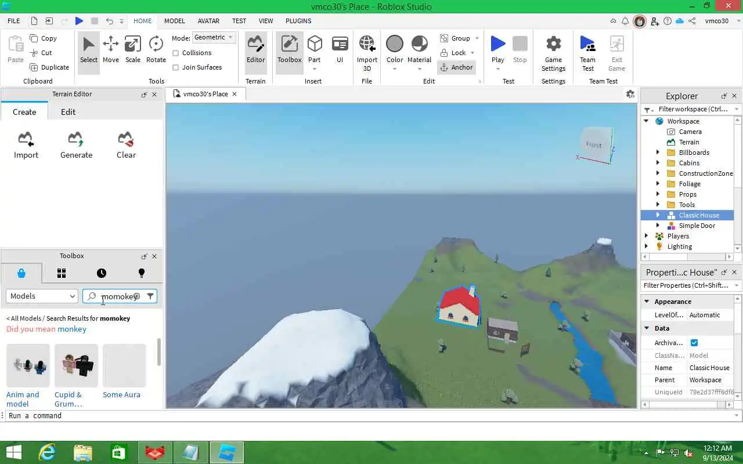Open 'Some Aura' asset link
This screenshot has width=743, height=464.
121,395
